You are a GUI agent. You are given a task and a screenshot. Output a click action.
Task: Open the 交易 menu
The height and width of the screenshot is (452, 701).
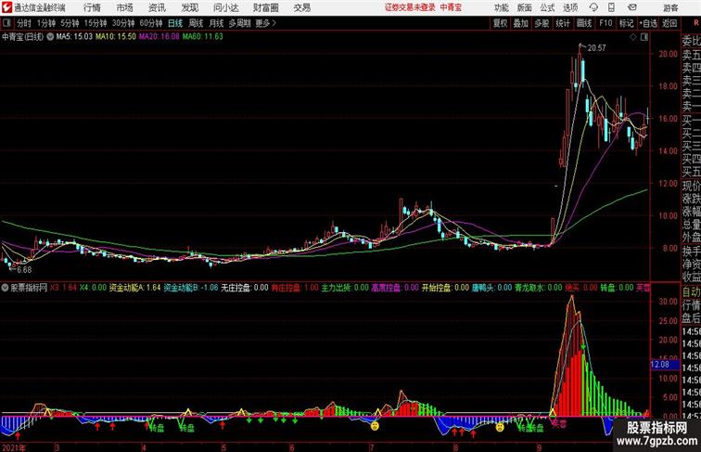(x=302, y=7)
